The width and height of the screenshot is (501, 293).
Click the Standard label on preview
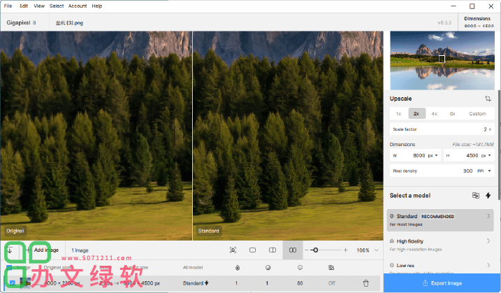point(209,231)
